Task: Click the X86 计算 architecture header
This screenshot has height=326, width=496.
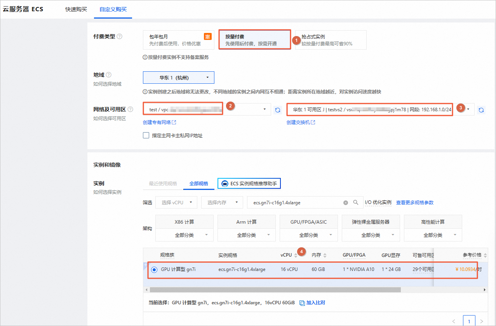Action: point(184,222)
